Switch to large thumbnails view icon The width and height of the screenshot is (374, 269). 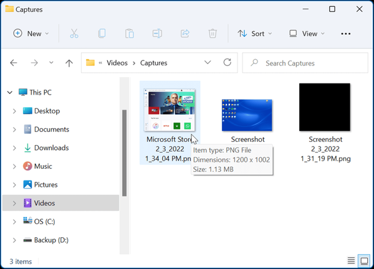point(364,261)
